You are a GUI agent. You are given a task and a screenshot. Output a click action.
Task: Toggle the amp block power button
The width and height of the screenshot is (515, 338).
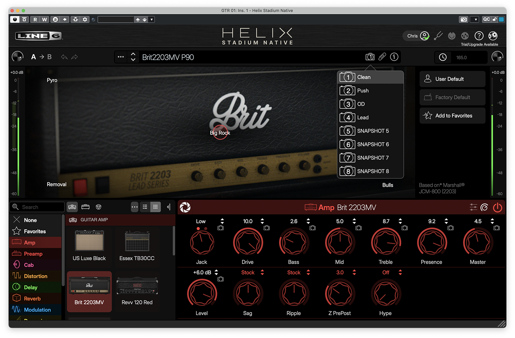tap(497, 207)
